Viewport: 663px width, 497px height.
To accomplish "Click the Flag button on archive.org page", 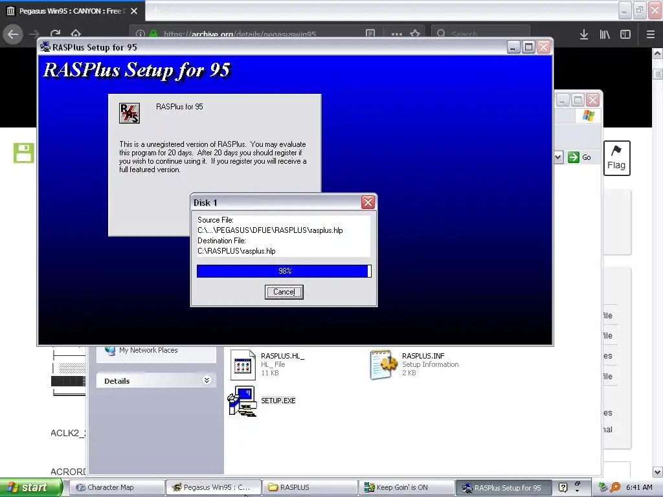I will point(616,158).
